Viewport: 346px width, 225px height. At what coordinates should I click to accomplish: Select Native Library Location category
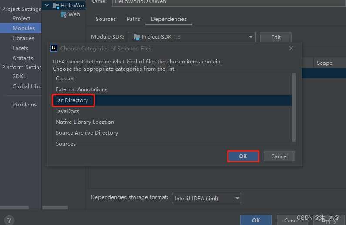(172, 122)
